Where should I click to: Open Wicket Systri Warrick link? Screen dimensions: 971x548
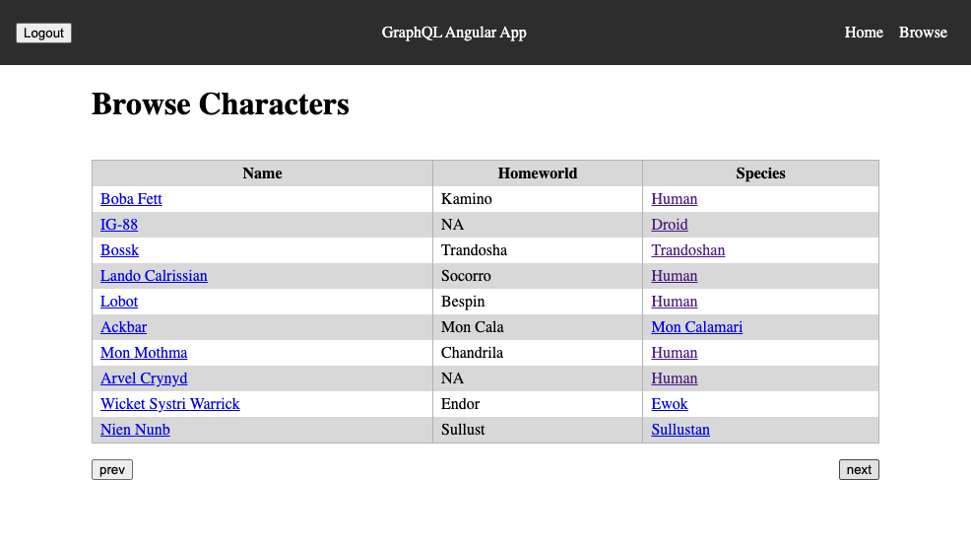point(169,404)
